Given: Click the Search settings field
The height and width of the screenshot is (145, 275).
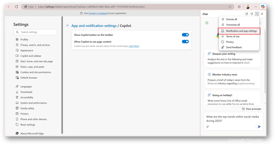Looking at the screenshot, I should [35, 32].
